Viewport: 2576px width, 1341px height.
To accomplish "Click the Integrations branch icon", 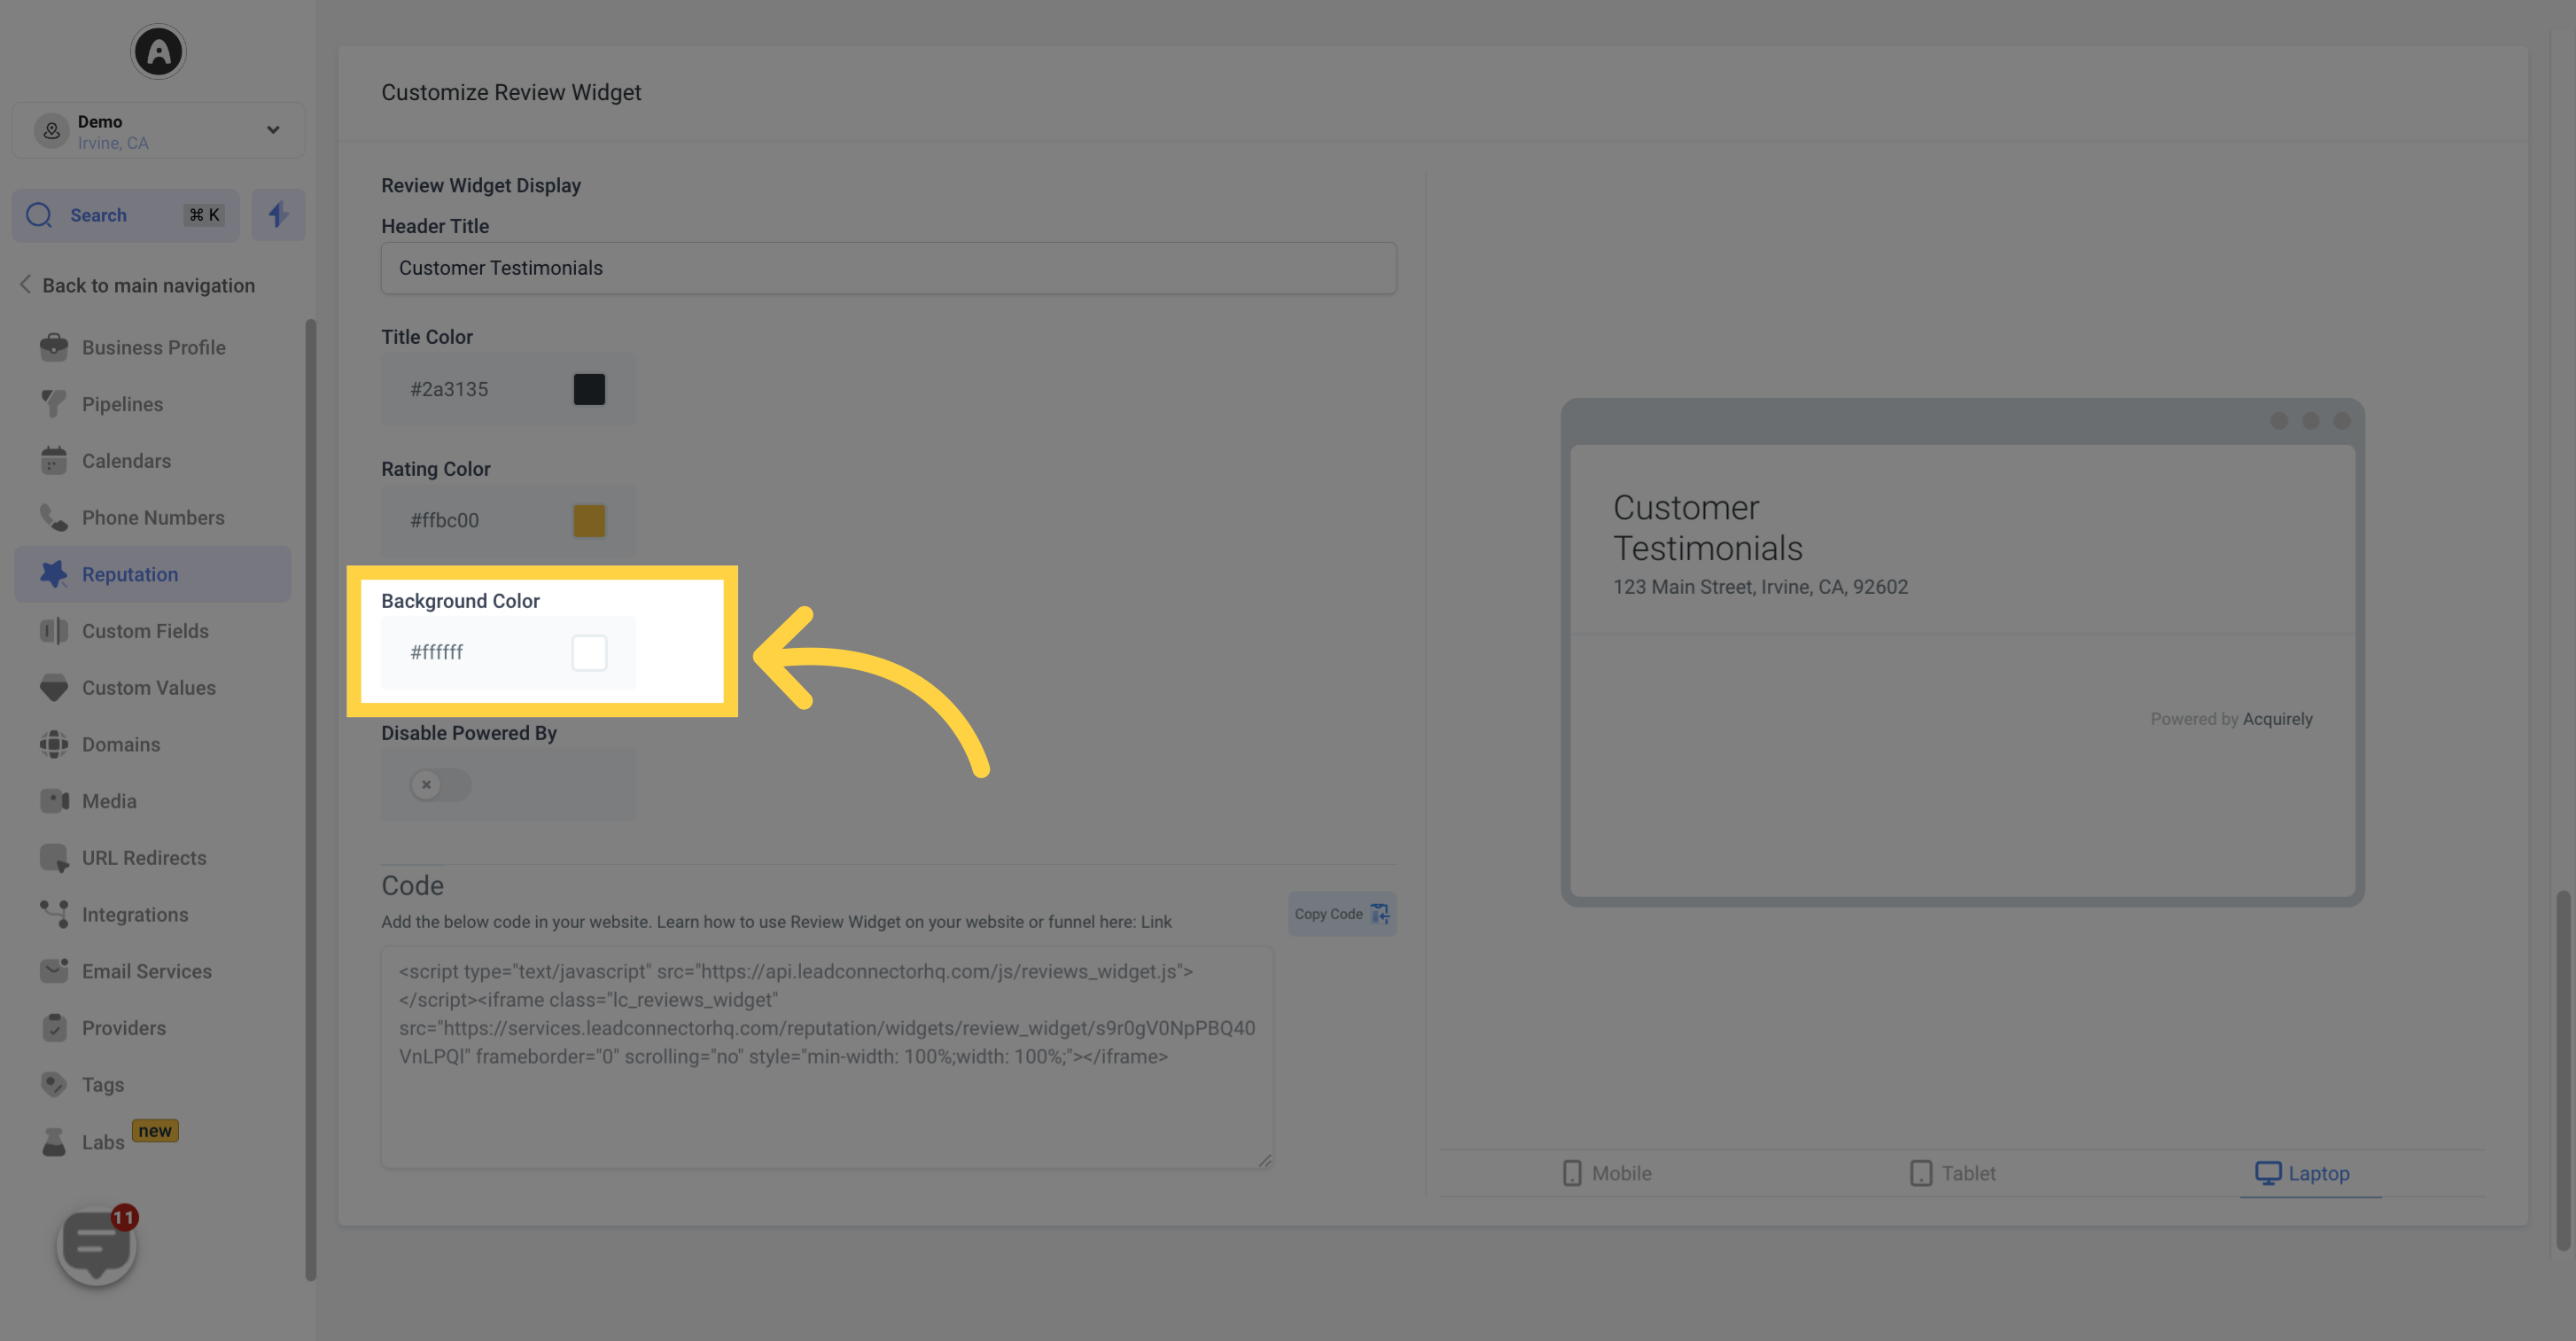I will 54,914.
